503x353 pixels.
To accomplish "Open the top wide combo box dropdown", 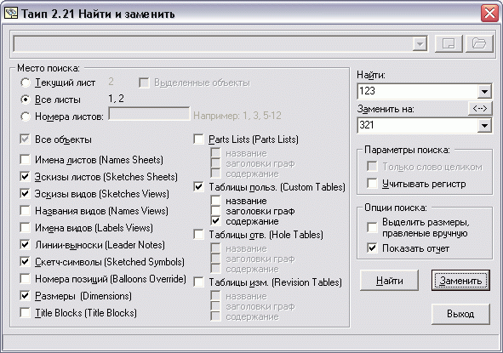I will tap(420, 44).
